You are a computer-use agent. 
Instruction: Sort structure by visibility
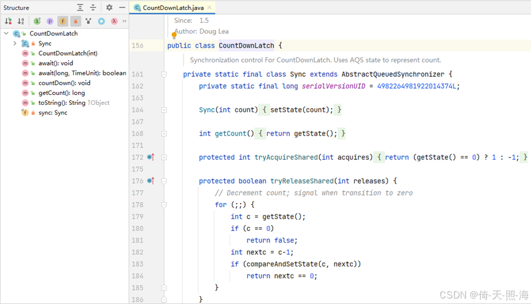point(9,21)
